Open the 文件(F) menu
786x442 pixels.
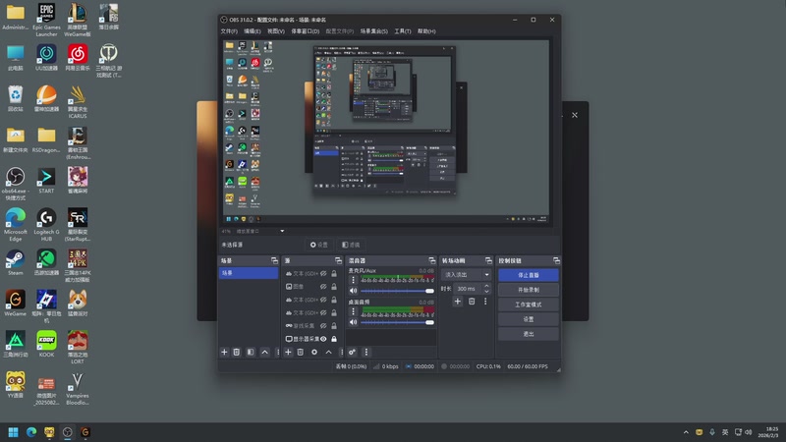coord(229,31)
